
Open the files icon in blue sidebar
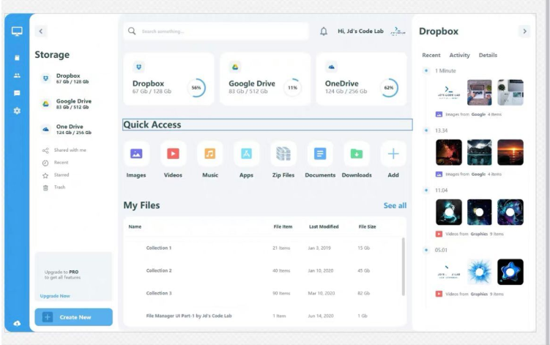click(x=17, y=58)
